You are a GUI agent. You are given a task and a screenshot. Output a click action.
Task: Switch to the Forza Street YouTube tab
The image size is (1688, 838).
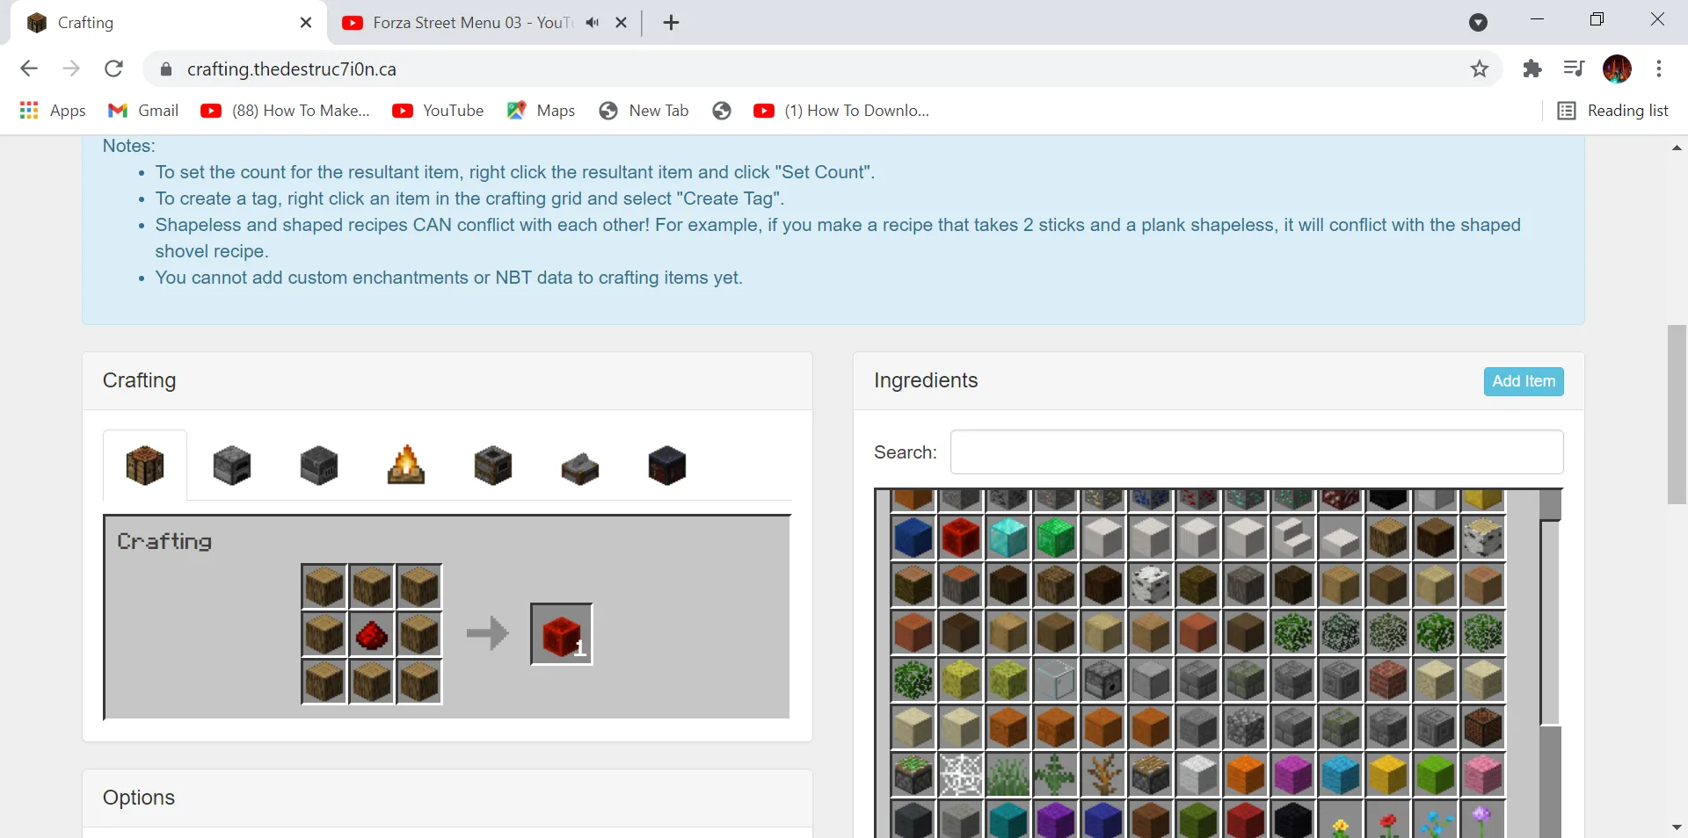point(466,23)
